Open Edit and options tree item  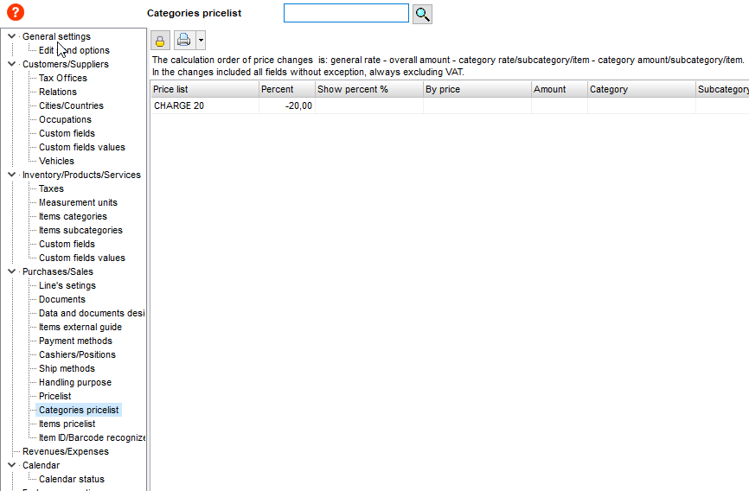(74, 50)
